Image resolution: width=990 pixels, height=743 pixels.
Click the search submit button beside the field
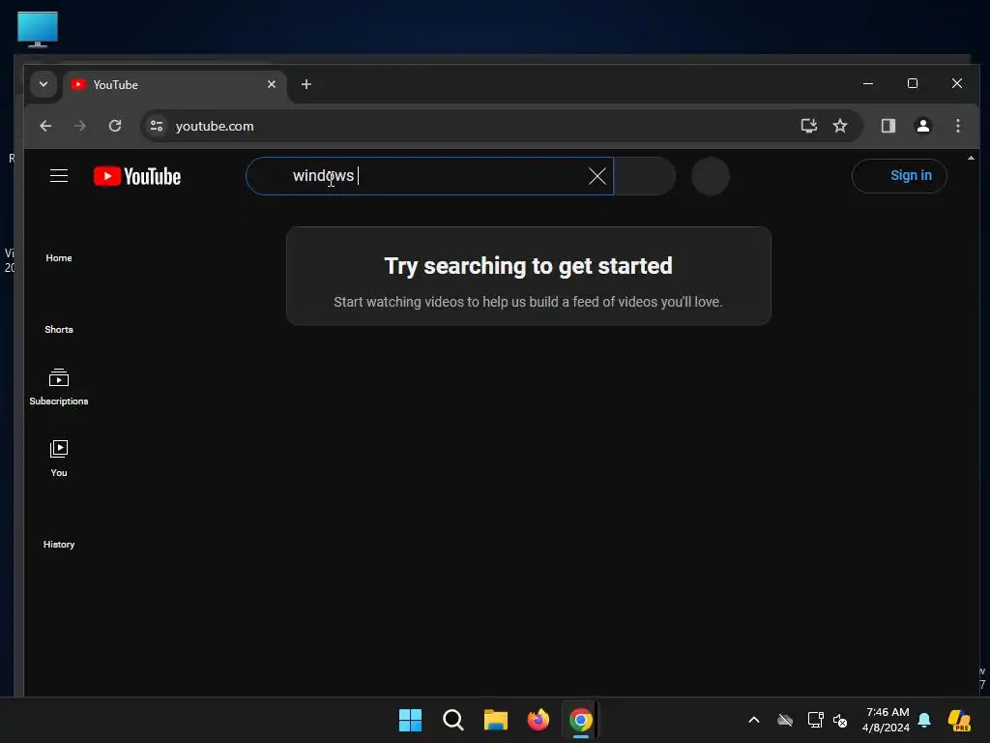645,176
